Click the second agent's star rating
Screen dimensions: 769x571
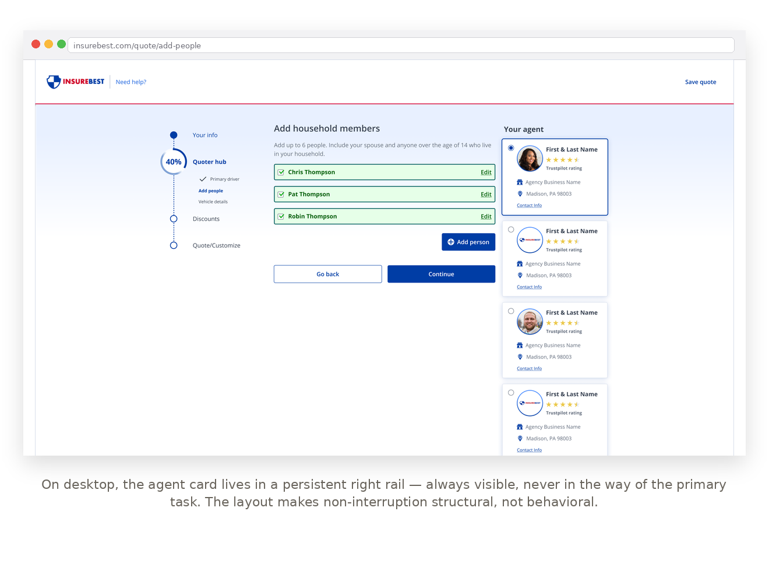click(563, 241)
